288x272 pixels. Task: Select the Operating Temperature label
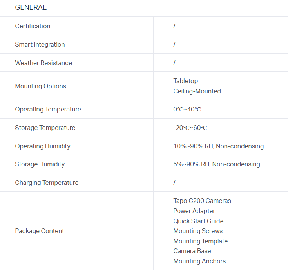point(48,109)
